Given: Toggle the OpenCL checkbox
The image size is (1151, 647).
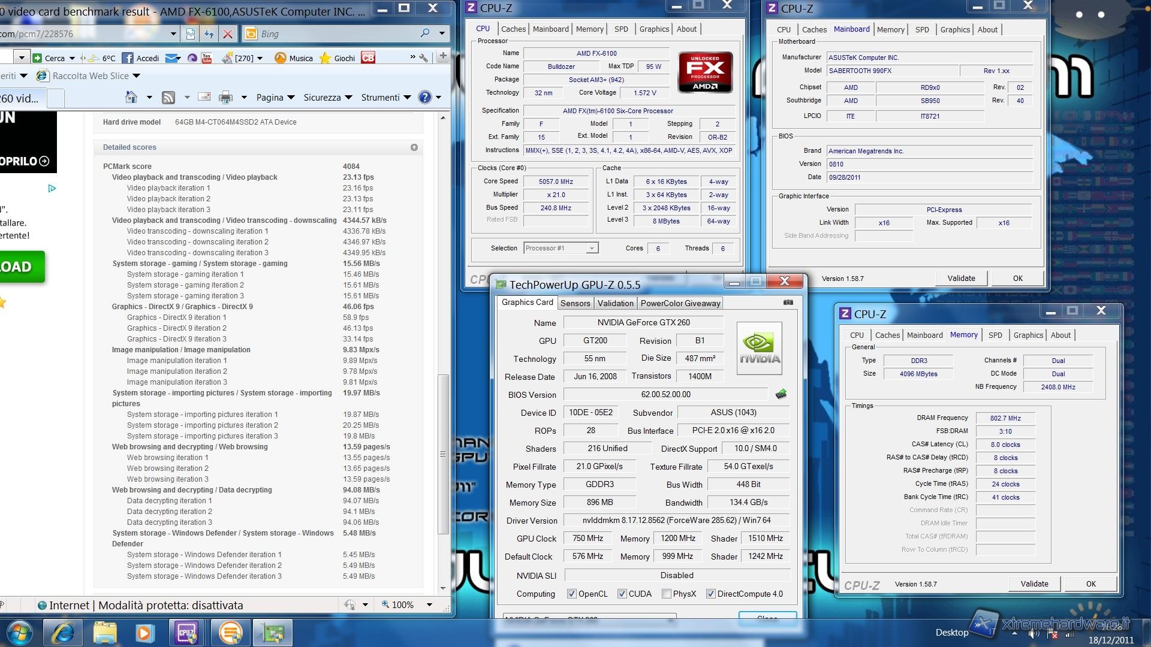Looking at the screenshot, I should (571, 594).
